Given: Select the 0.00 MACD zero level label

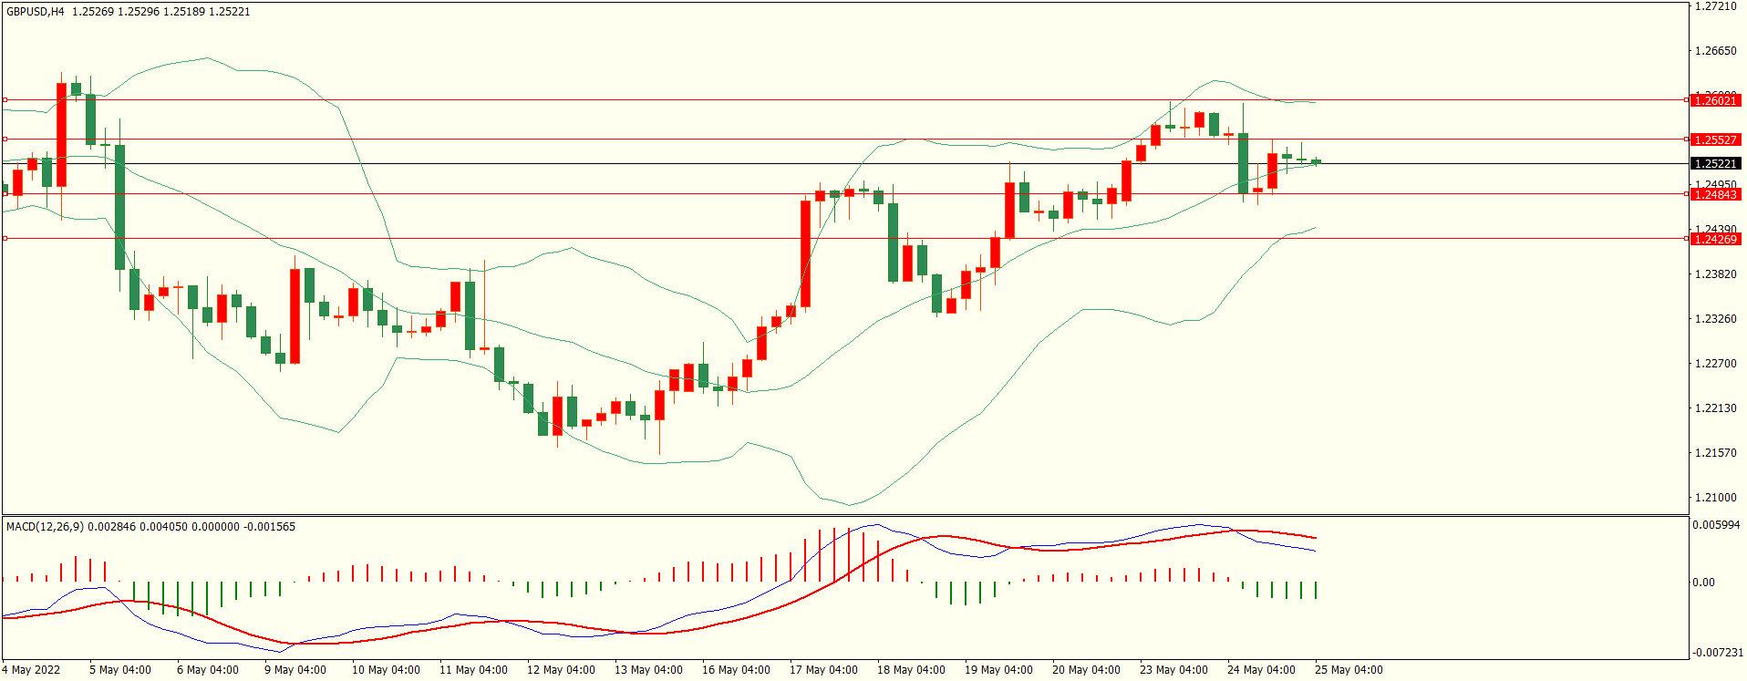Looking at the screenshot, I should [x=1703, y=583].
